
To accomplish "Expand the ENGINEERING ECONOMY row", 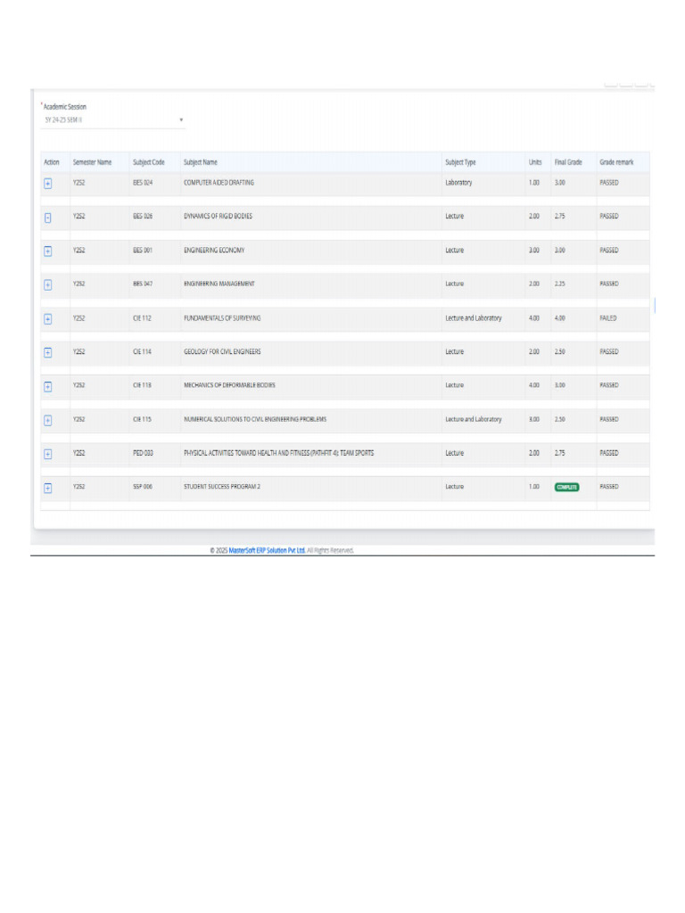I will [48, 251].
